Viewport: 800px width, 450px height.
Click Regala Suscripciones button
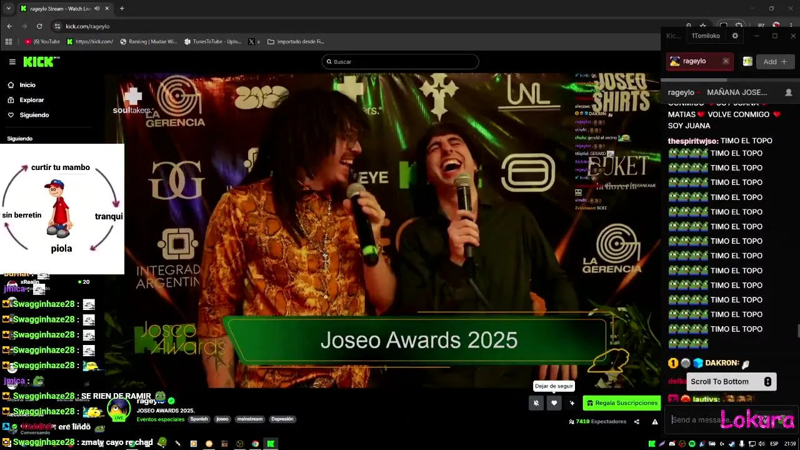point(621,403)
